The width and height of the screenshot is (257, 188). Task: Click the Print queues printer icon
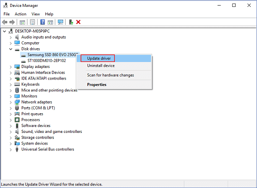point(17,114)
